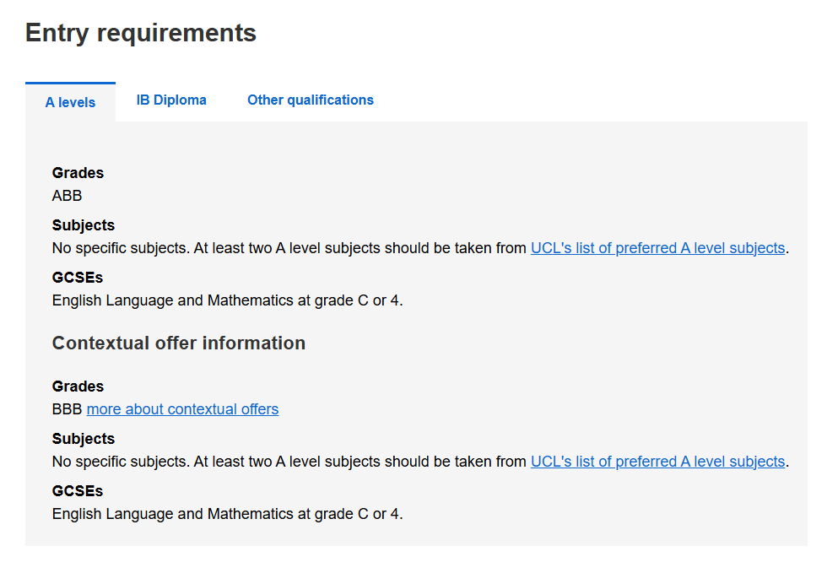Follow the more about contextual offers link

pyautogui.click(x=182, y=409)
